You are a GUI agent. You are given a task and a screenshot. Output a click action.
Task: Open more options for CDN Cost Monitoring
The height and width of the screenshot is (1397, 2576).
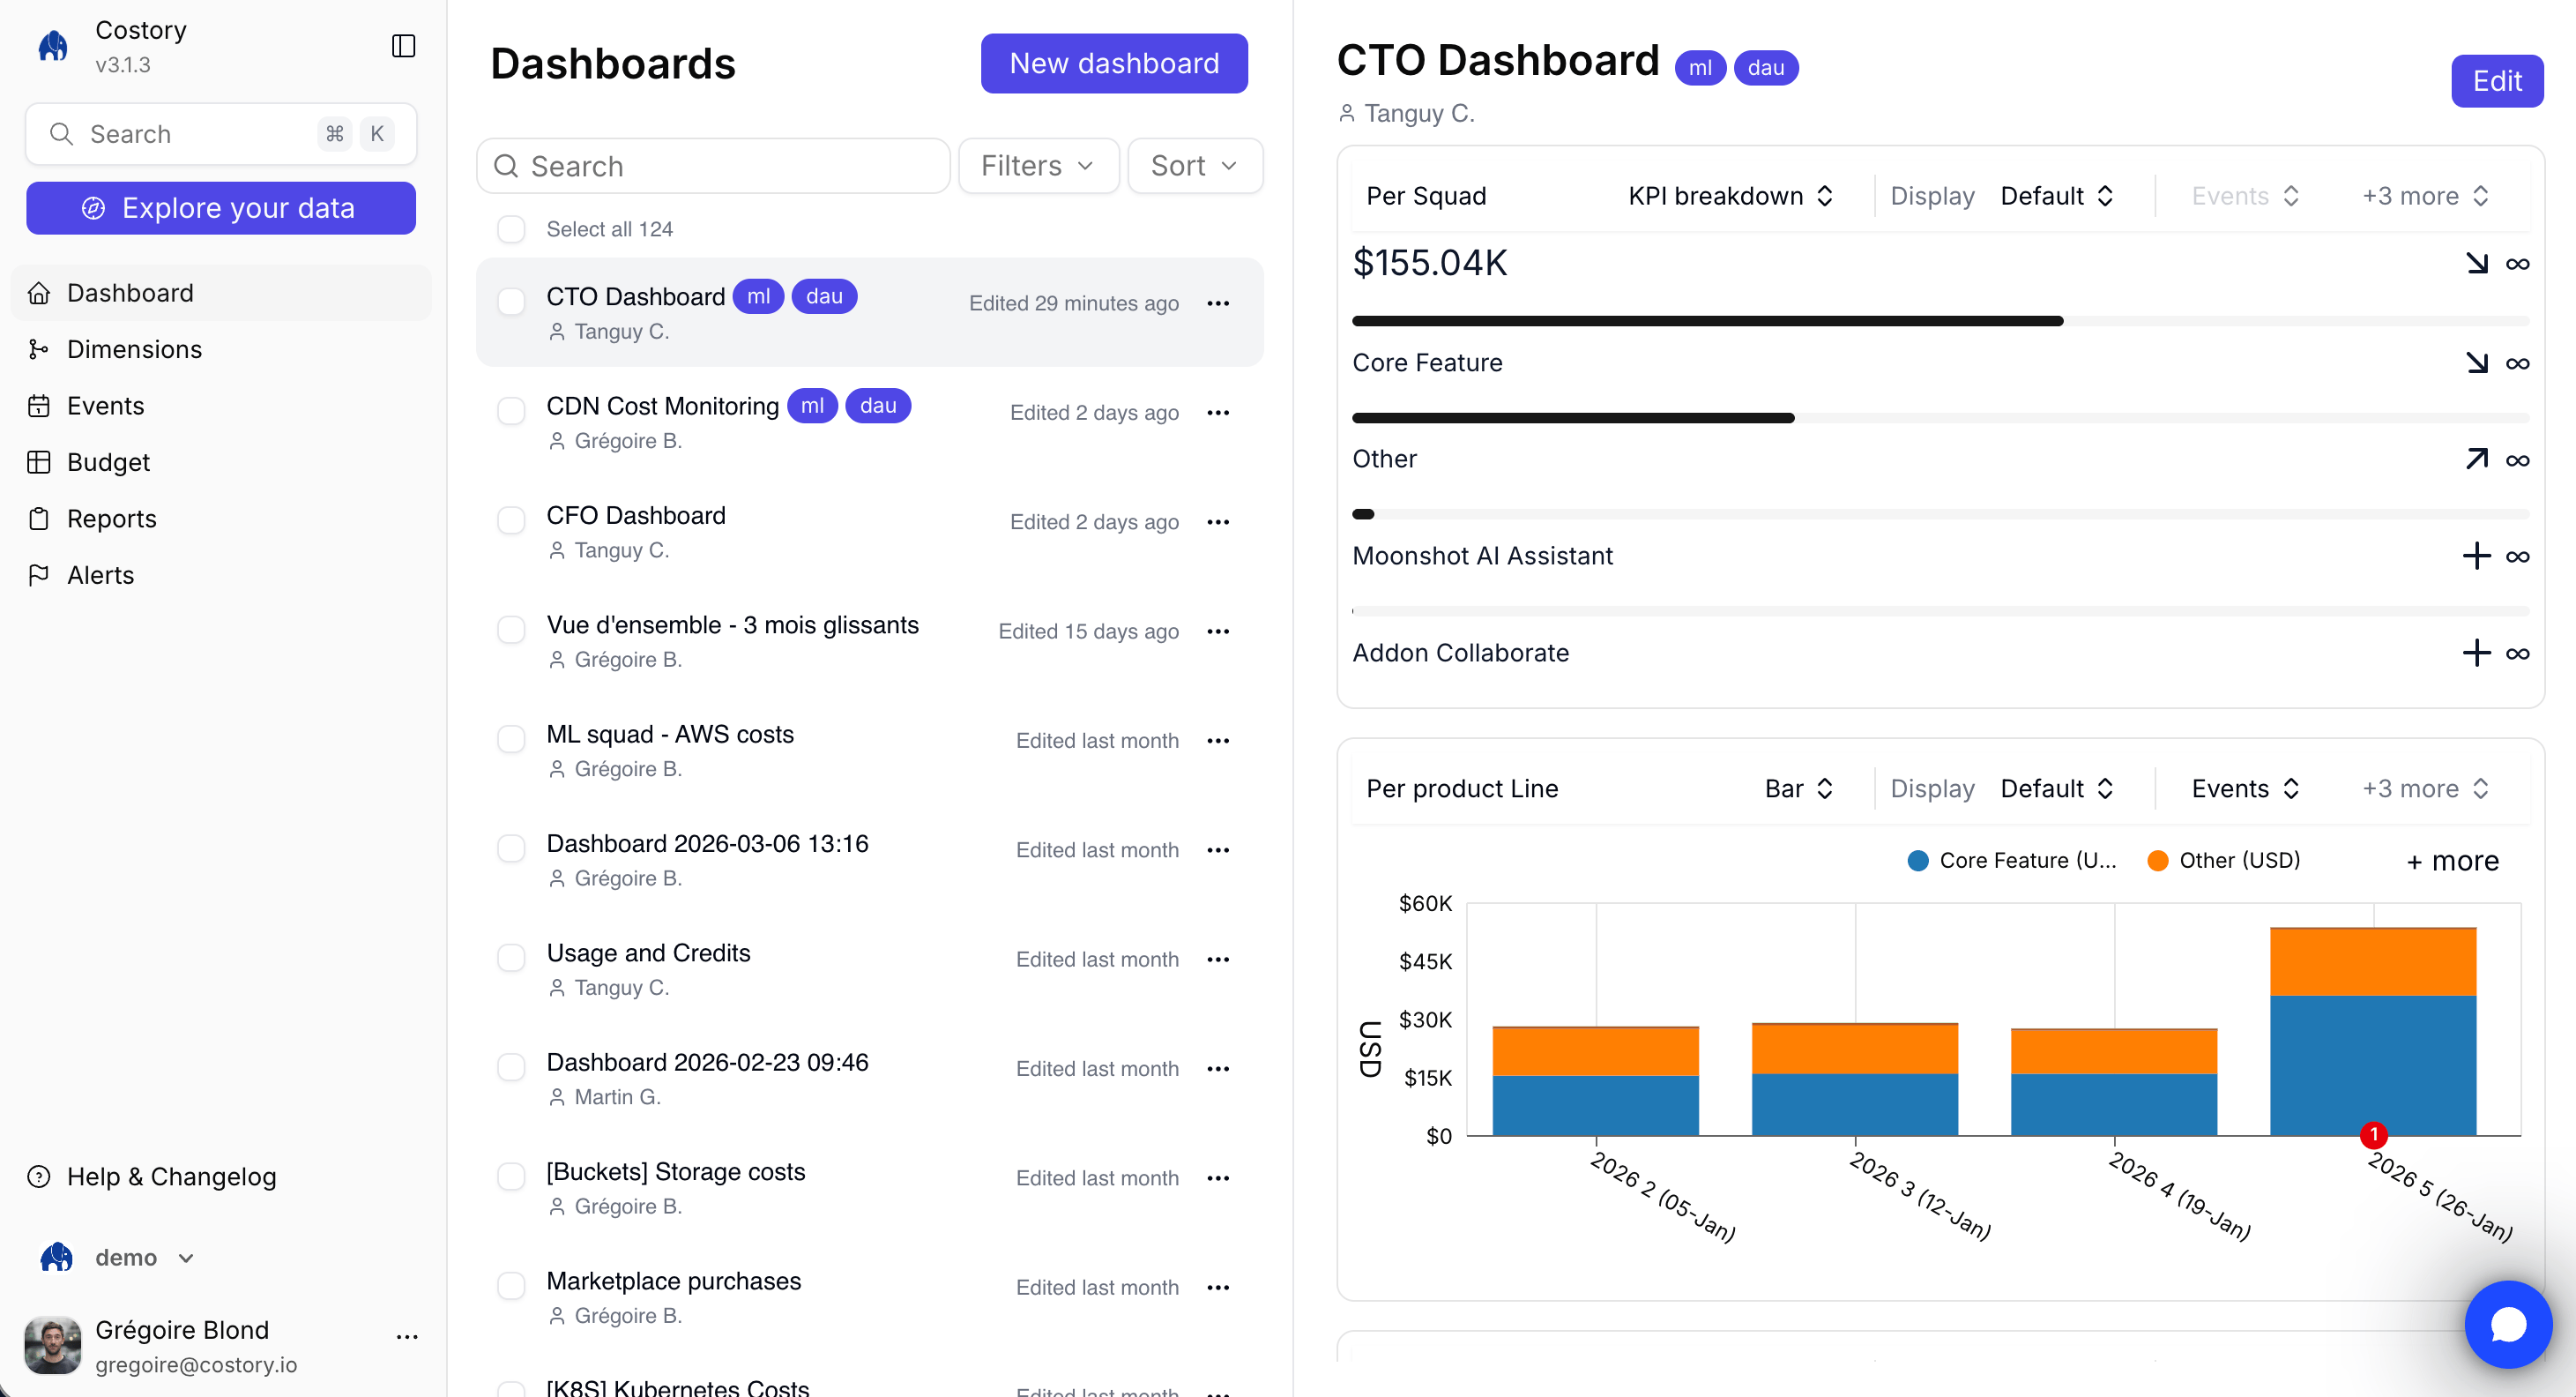point(1218,412)
